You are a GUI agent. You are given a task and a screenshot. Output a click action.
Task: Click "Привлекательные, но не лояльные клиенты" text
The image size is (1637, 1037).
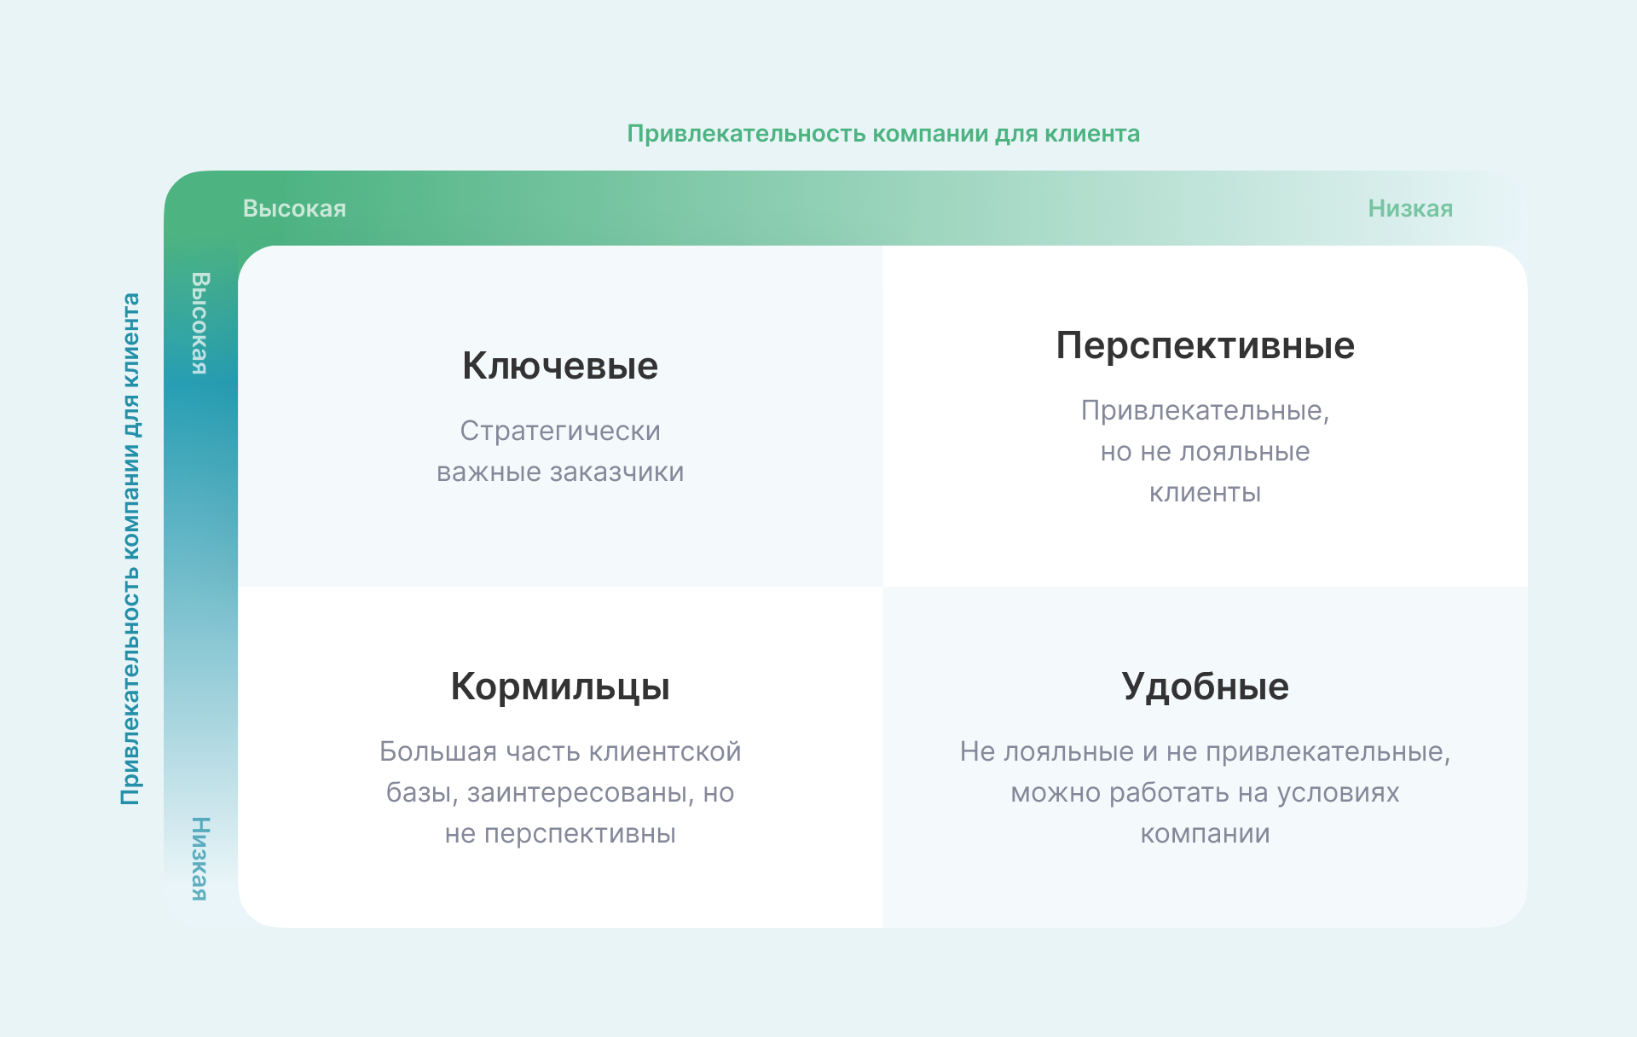click(x=1205, y=451)
